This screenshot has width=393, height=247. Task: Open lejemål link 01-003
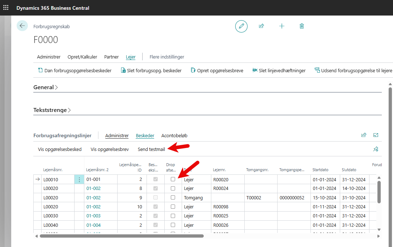(93, 216)
